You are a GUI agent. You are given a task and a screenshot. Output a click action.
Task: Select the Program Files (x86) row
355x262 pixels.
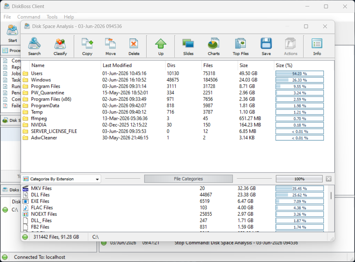pyautogui.click(x=173, y=99)
